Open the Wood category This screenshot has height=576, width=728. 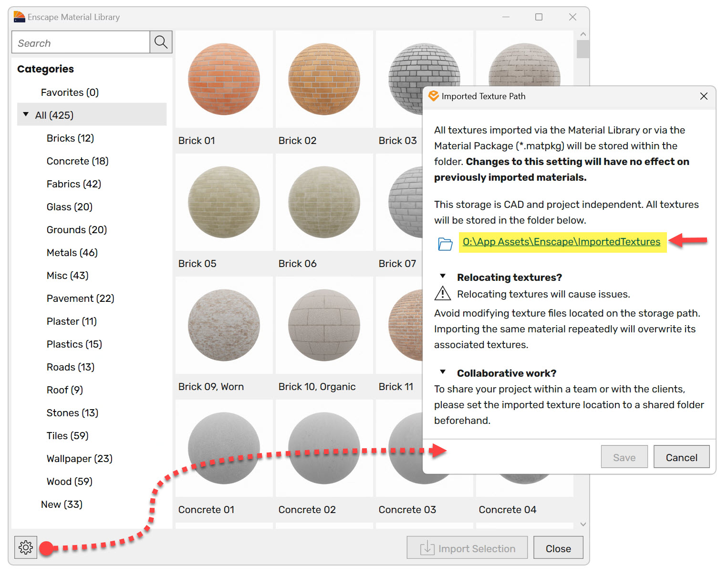tap(69, 481)
